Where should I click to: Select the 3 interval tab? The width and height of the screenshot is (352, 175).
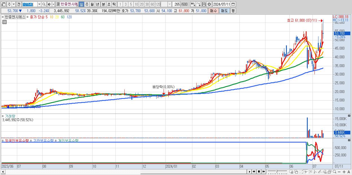point(126,4)
